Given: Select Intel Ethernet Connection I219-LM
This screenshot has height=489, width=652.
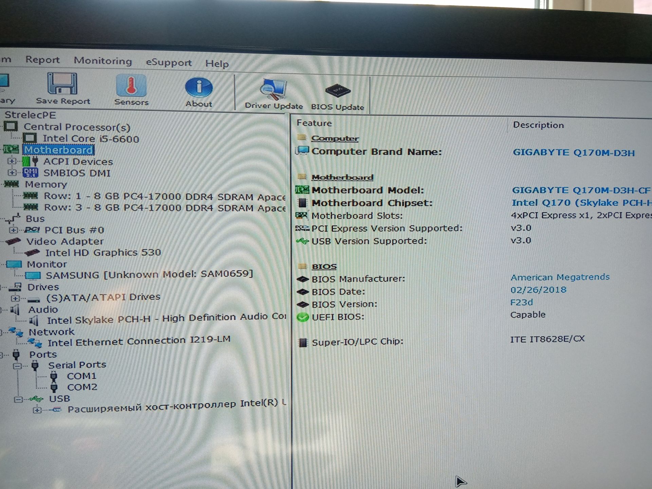Looking at the screenshot, I should pyautogui.click(x=139, y=341).
